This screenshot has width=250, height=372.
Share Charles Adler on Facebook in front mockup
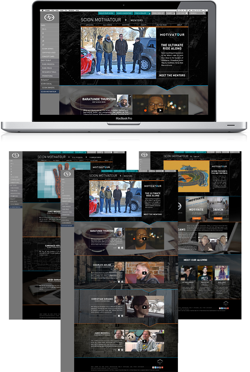click(119, 282)
